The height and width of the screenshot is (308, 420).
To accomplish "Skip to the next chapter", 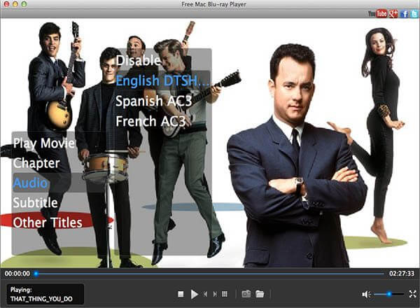I will coord(215,294).
